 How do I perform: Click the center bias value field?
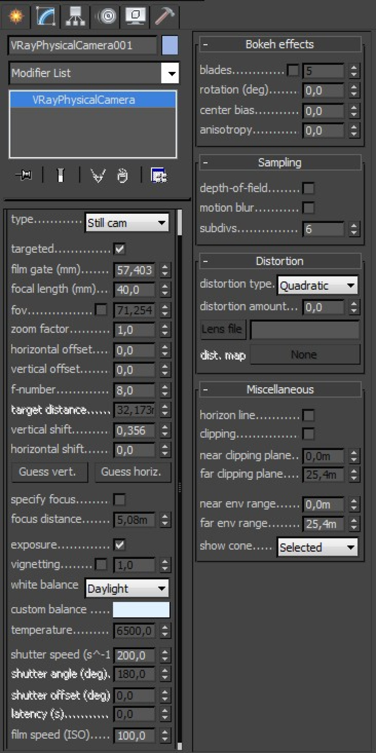coord(324,111)
